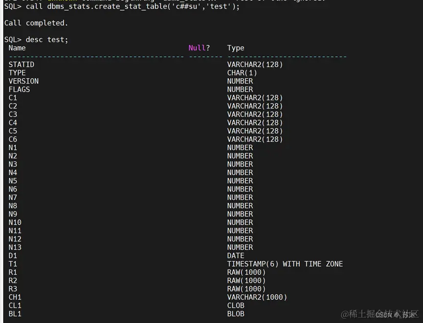Click the 'Call completed.' output line
This screenshot has width=423, height=323.
click(36, 23)
